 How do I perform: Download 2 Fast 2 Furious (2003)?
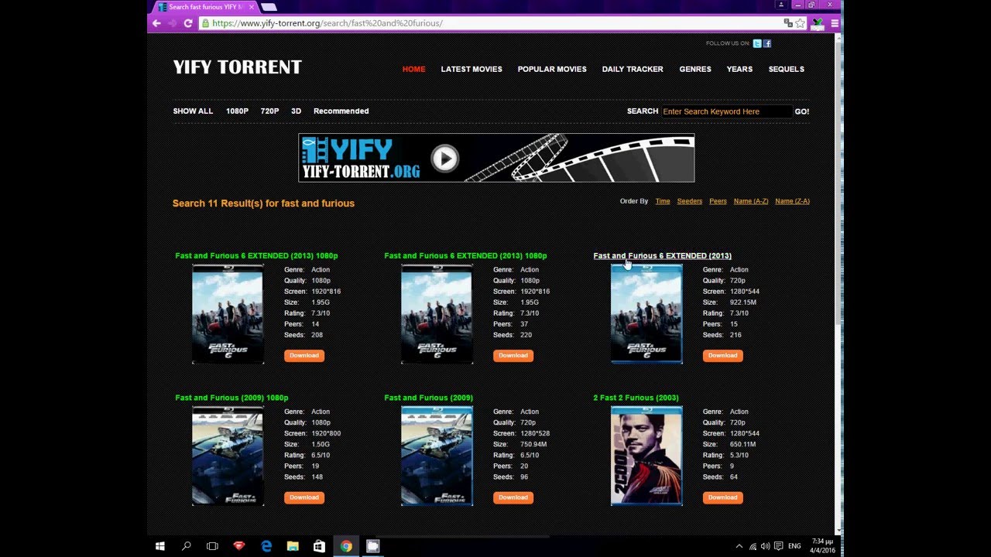(x=722, y=497)
